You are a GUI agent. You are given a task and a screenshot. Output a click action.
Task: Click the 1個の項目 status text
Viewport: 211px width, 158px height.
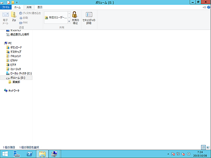(x=9, y=147)
